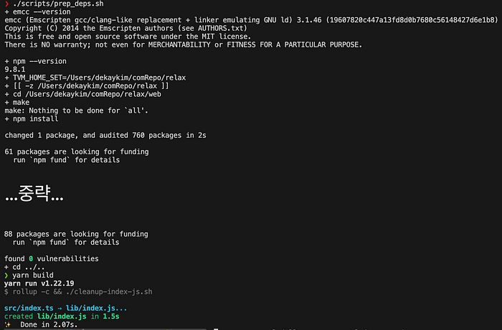Click the red prompt arrow before ./scripts/prep_deps.sh

pos(6,4)
